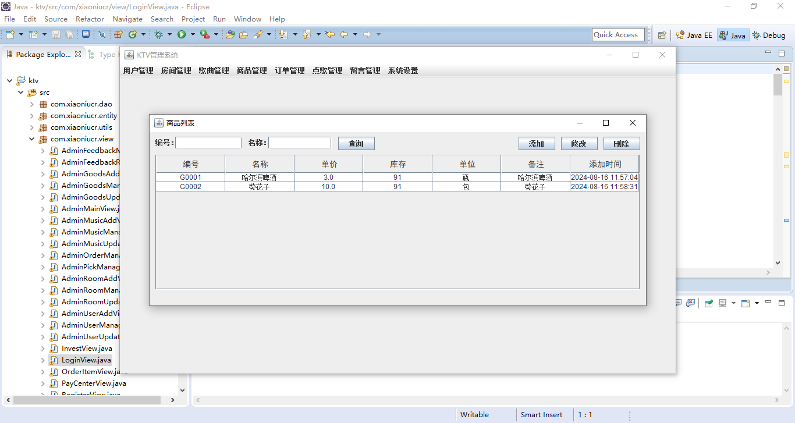Open the 系统设置 menu
The image size is (795, 423).
click(x=403, y=71)
